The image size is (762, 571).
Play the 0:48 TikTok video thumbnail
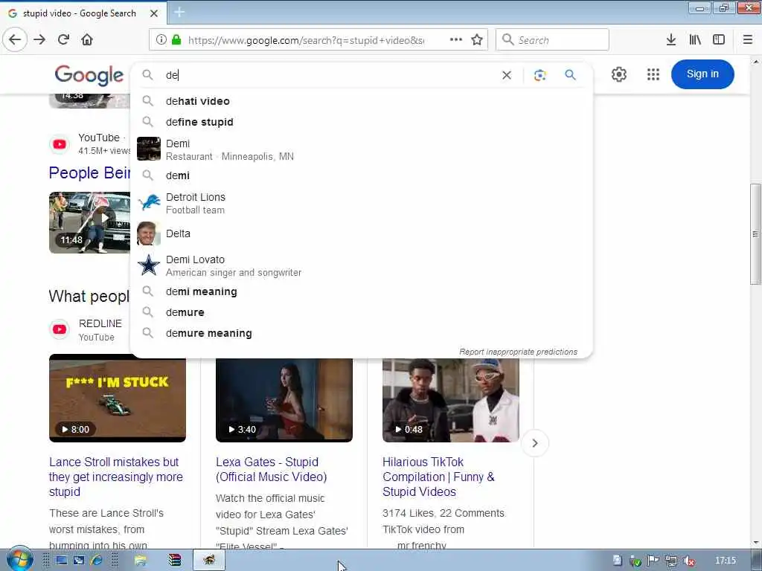tap(450, 400)
